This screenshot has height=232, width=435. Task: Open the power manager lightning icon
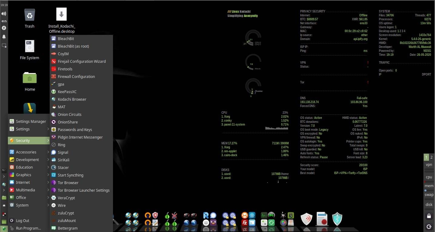point(4,28)
